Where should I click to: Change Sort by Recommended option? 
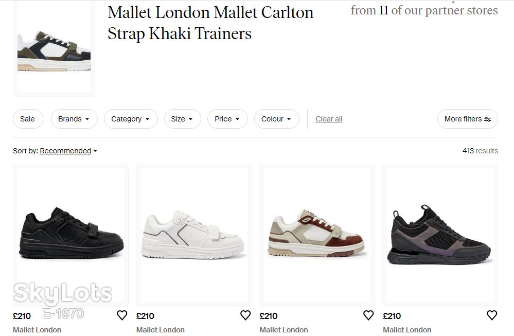68,151
